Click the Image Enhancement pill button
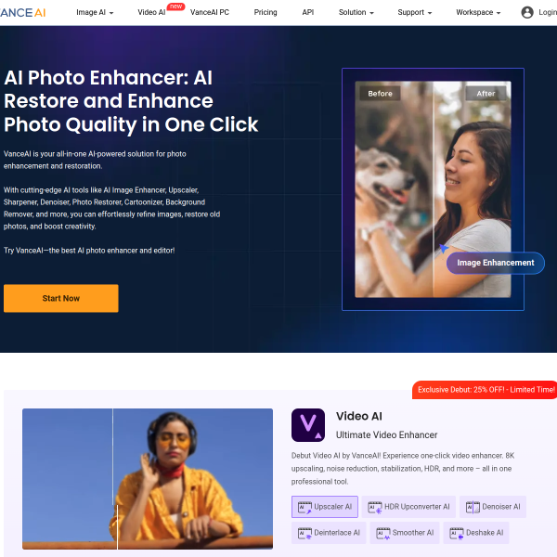Image resolution: width=557 pixels, height=557 pixels. [x=495, y=263]
